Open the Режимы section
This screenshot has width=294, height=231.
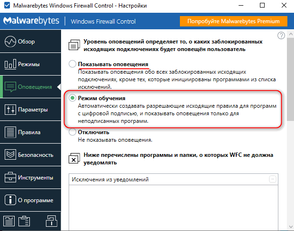(x=30, y=64)
